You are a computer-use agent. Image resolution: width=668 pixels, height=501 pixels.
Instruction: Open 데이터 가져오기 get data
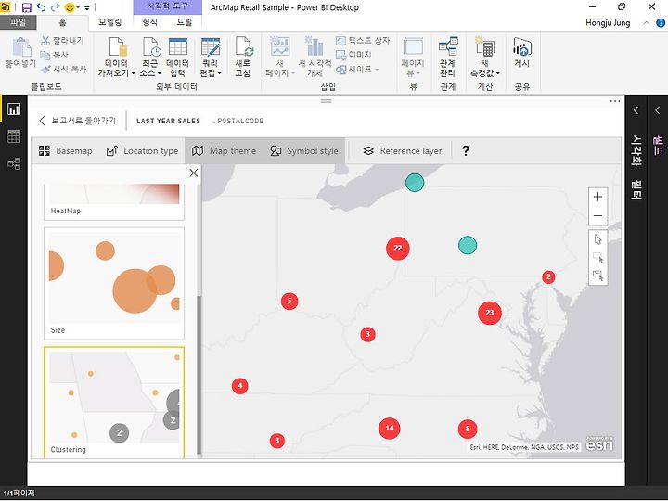click(116, 57)
